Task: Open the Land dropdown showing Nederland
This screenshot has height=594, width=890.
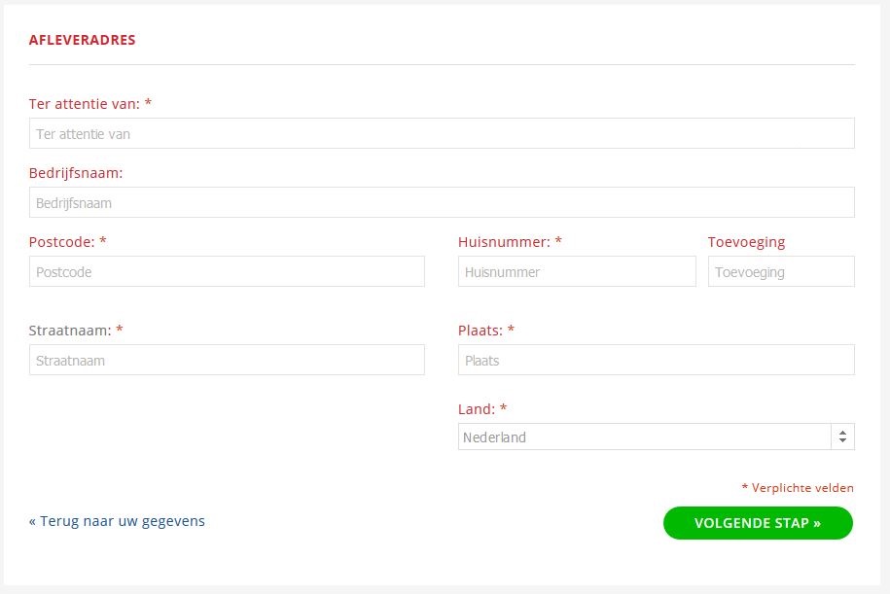Action: 657,437
